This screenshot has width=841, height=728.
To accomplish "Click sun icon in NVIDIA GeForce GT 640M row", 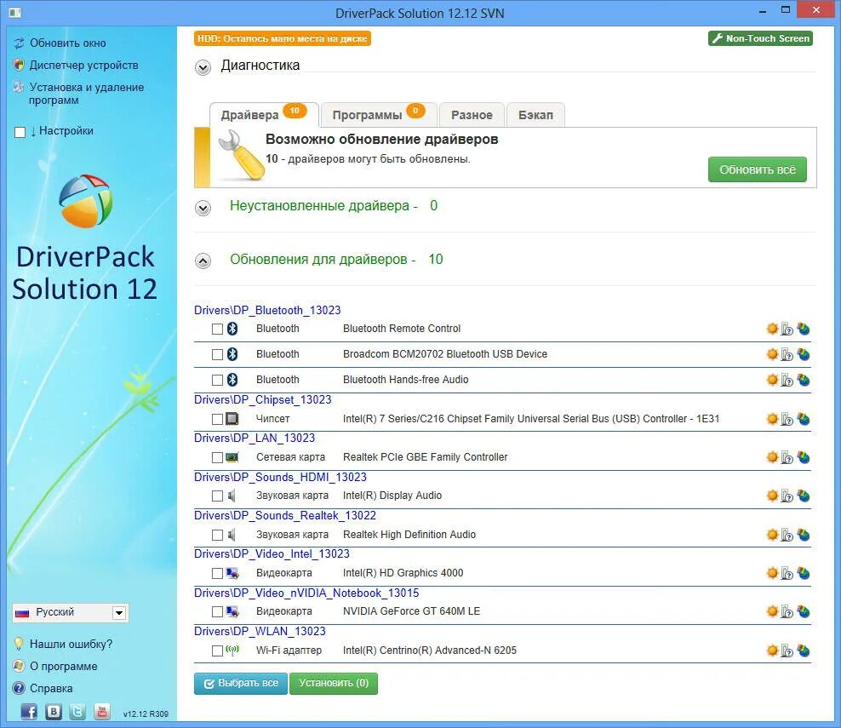I will [x=772, y=611].
